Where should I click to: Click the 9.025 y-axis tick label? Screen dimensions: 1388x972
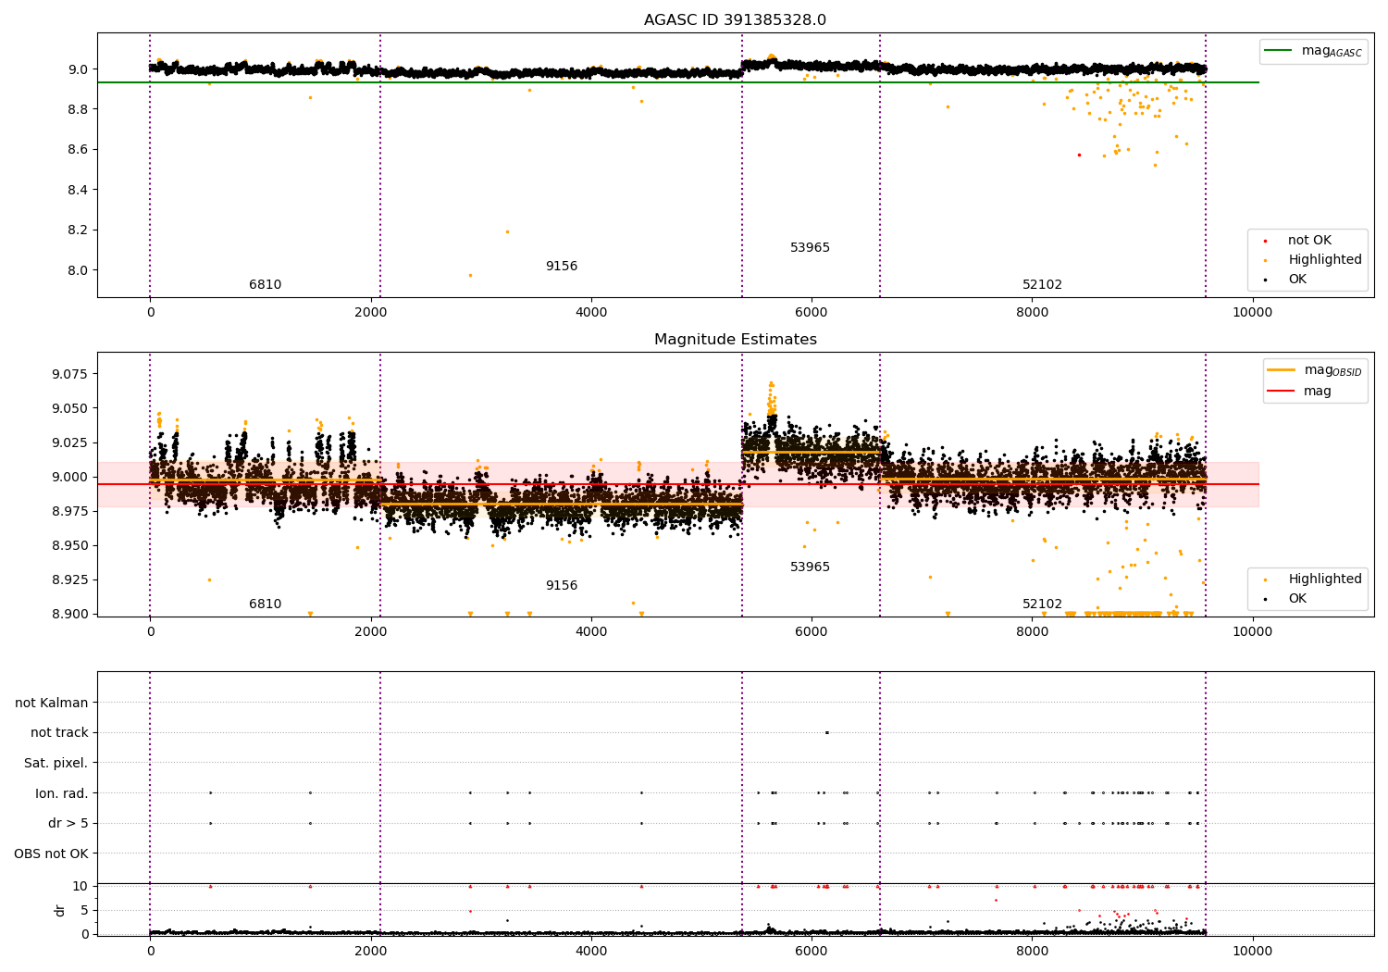pos(69,442)
